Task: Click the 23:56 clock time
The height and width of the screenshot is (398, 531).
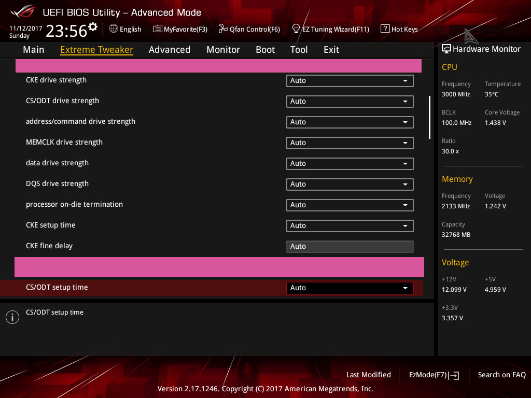Action: (x=66, y=31)
